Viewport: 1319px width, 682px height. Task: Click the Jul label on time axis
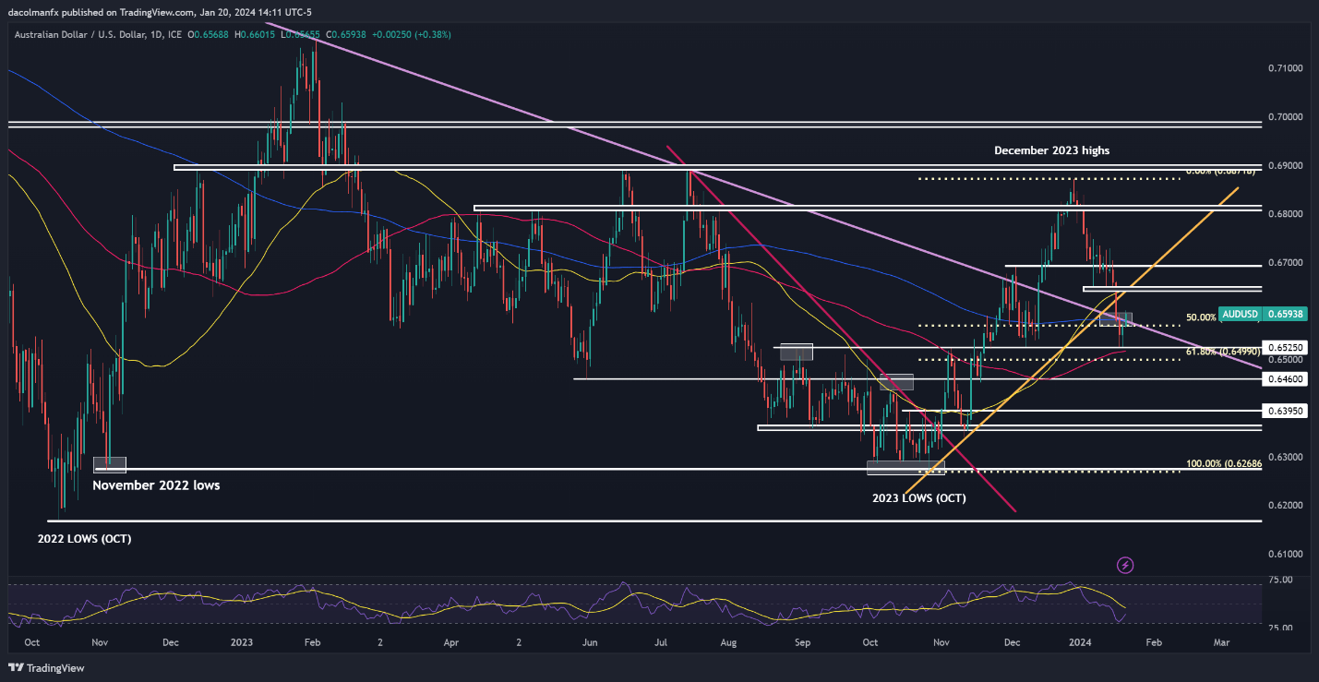(661, 641)
